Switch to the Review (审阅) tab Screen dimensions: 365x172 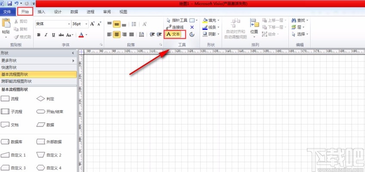pos(107,12)
